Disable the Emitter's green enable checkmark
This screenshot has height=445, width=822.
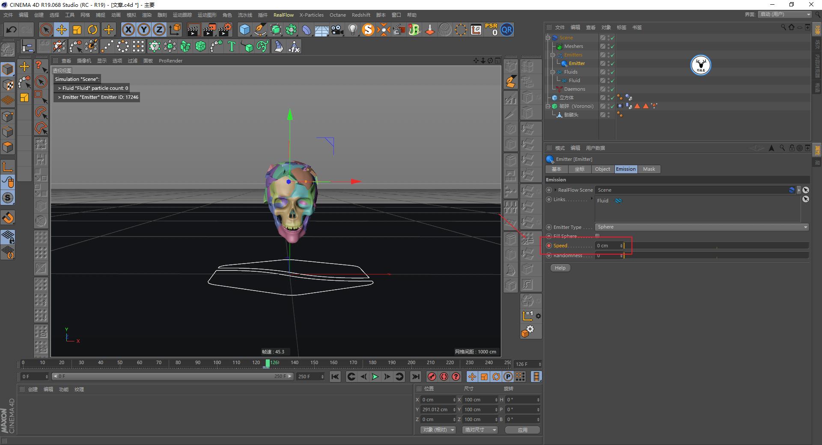point(612,63)
